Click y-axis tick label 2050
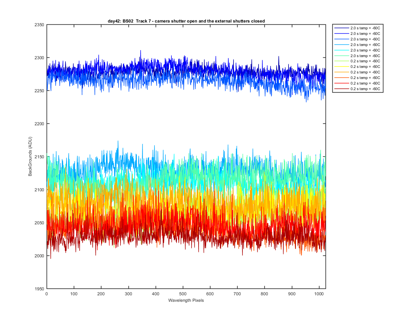This screenshot has width=417, height=324. [40, 223]
